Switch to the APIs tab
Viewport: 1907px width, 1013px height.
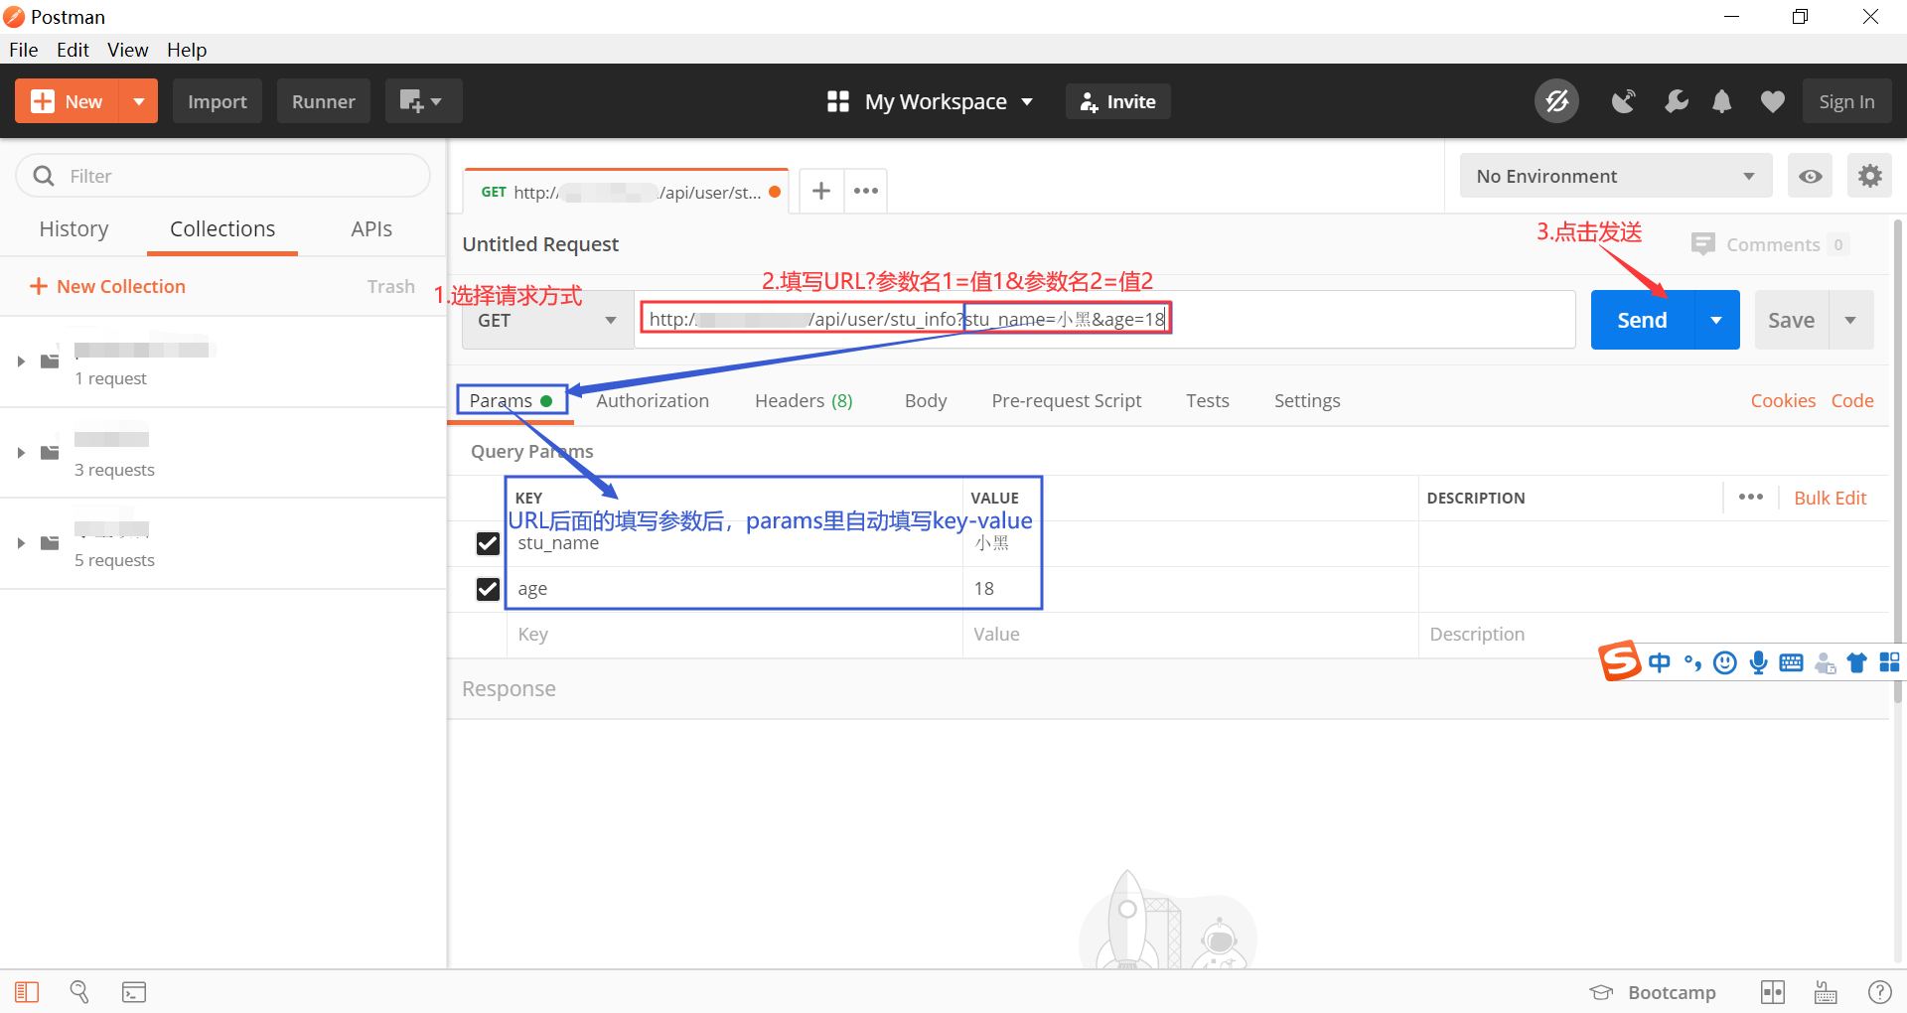tap(371, 229)
